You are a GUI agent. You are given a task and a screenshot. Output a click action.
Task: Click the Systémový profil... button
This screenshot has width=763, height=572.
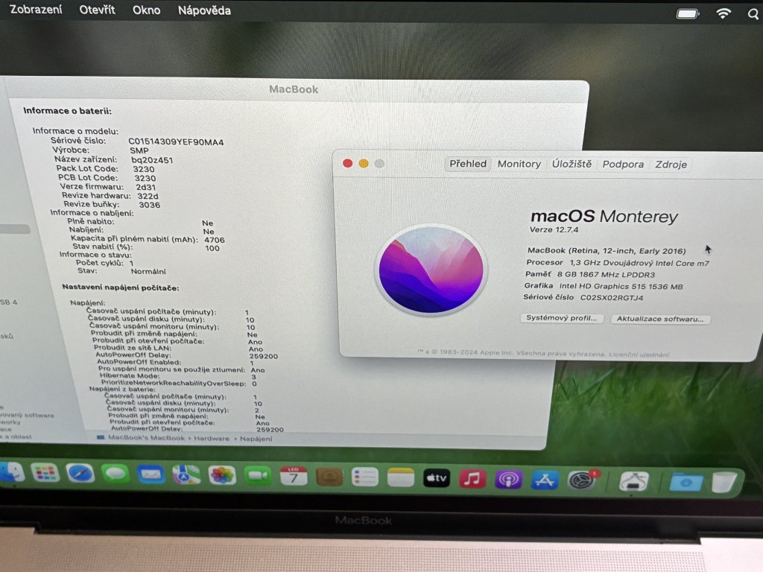(561, 318)
